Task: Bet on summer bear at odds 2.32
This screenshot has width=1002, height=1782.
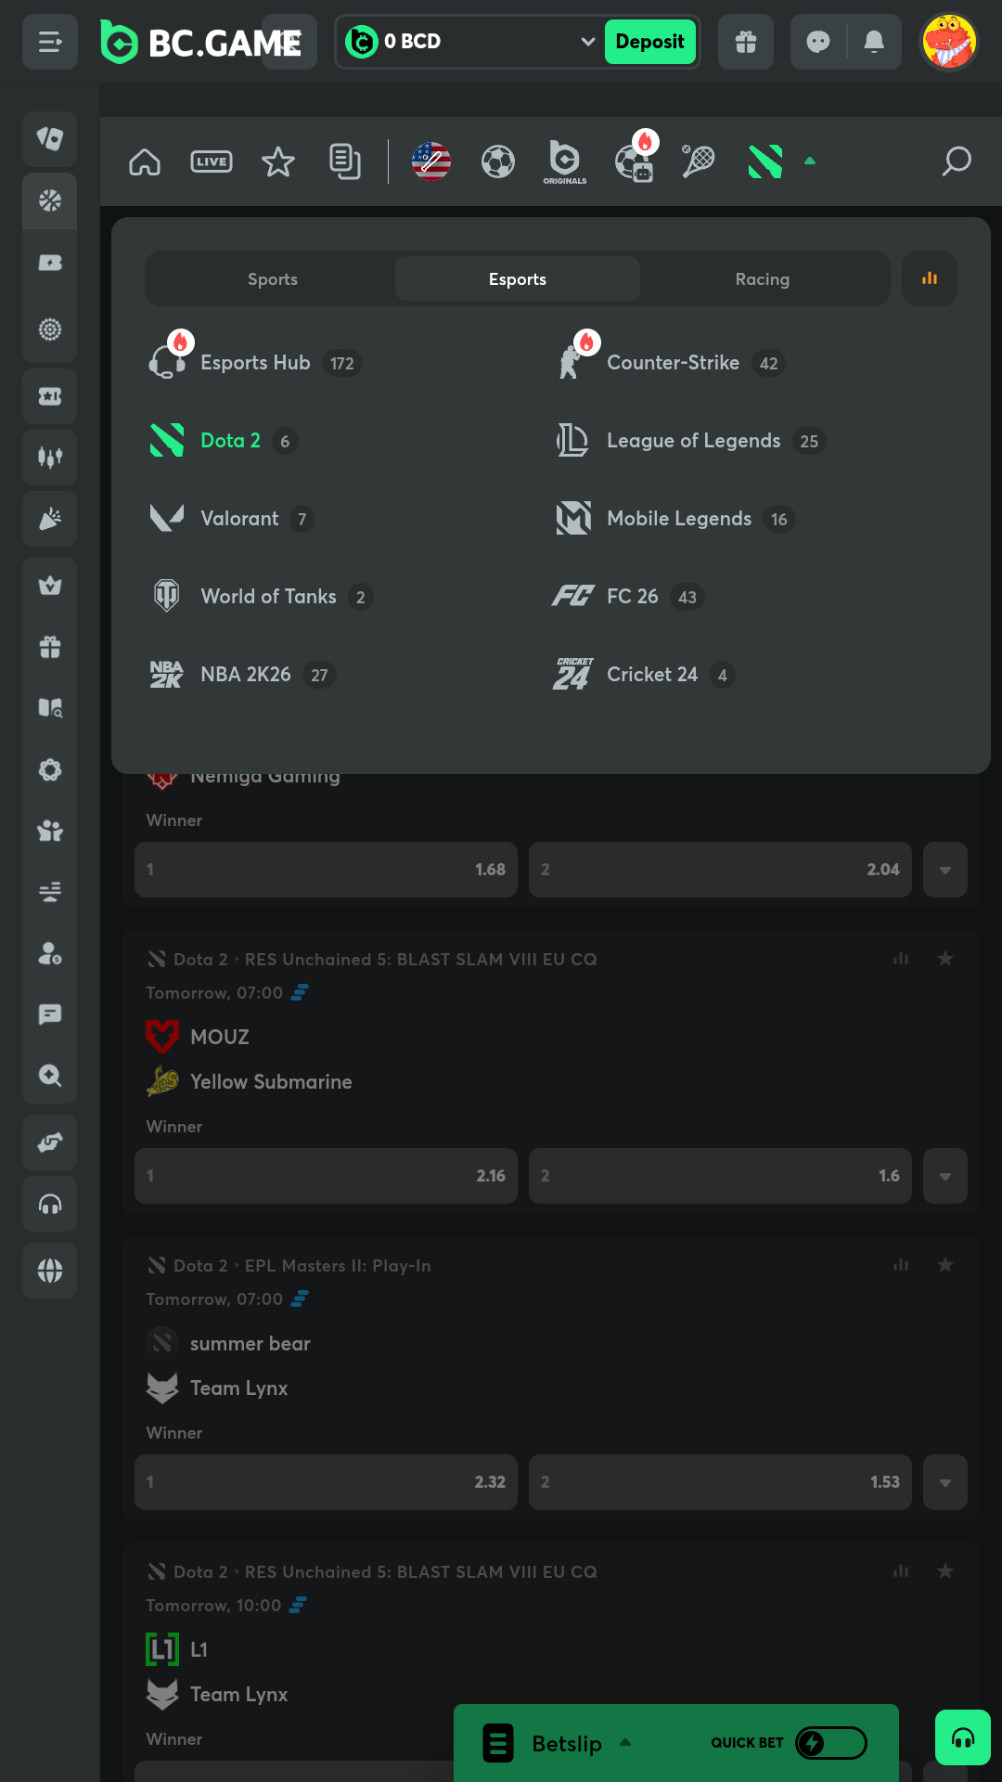Action: 326,1482
